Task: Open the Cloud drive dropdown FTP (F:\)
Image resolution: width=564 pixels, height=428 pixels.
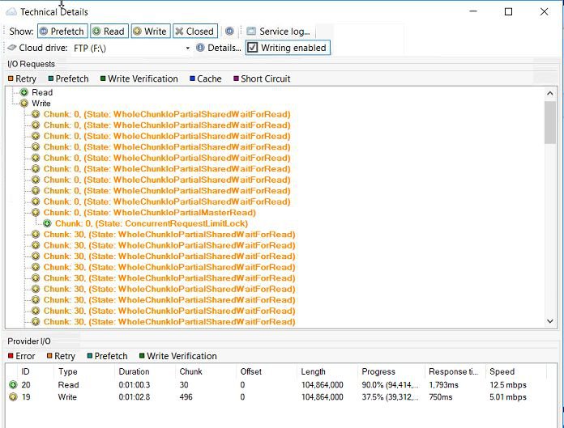Action: (x=131, y=48)
